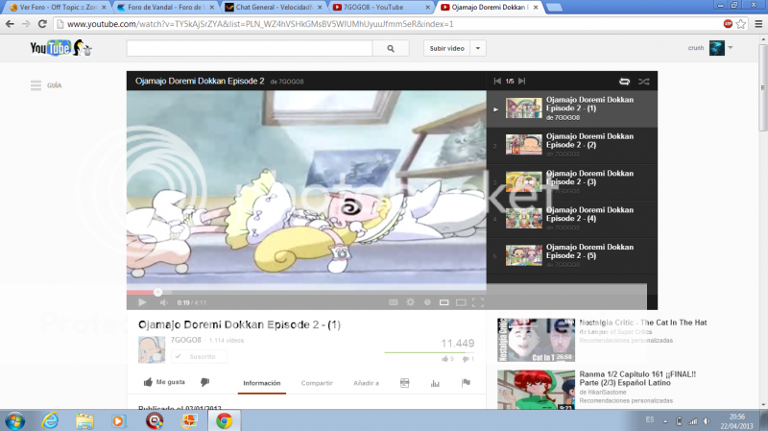The width and height of the screenshot is (768, 431).
Task: Open the Windows Start menu
Action: point(14,420)
